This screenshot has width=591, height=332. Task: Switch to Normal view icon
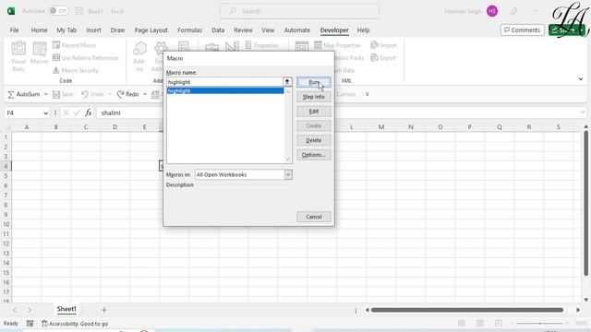tap(462, 323)
